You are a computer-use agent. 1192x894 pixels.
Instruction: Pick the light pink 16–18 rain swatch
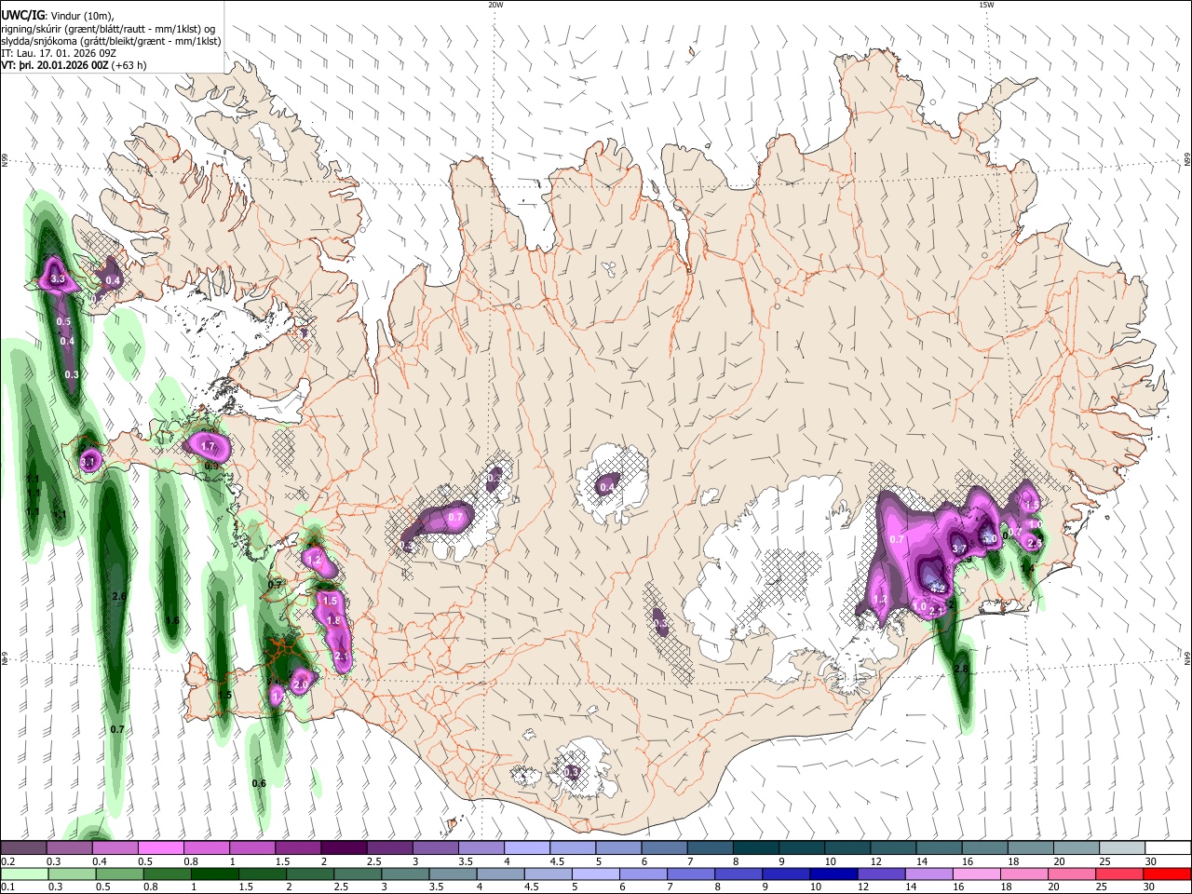pyautogui.click(x=975, y=874)
